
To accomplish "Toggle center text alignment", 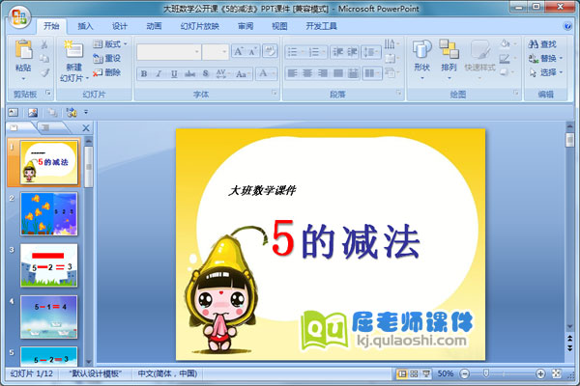I will click(307, 73).
